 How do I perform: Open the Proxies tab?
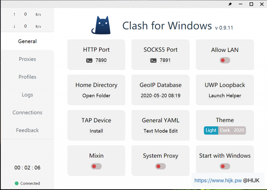(27, 59)
